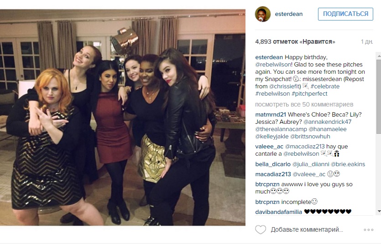Open the @chrissiefit mention
This screenshot has height=244, width=381.
coord(285,86)
